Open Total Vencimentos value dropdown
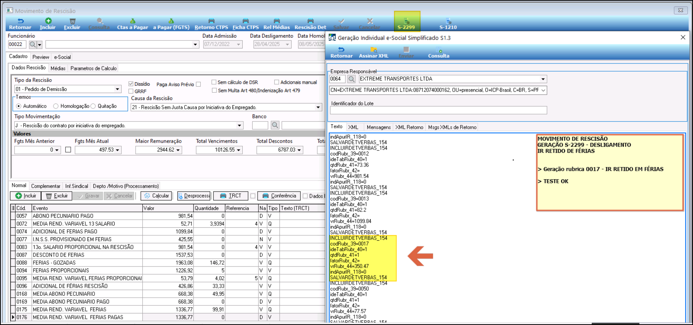The width and height of the screenshot is (693, 325). tap(238, 150)
